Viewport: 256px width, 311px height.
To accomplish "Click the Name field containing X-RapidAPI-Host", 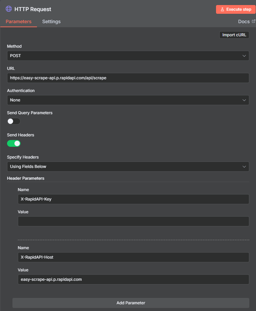I will (133, 257).
